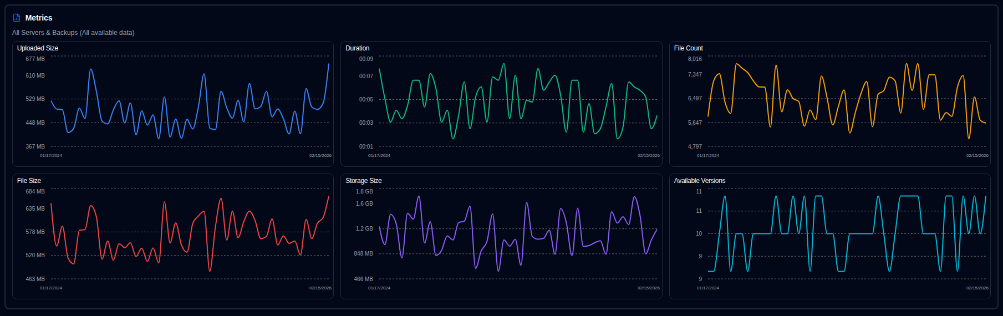Click the 02/15/2026 date under Duration
Viewport: 1003px width, 316px height.
pyautogui.click(x=649, y=156)
